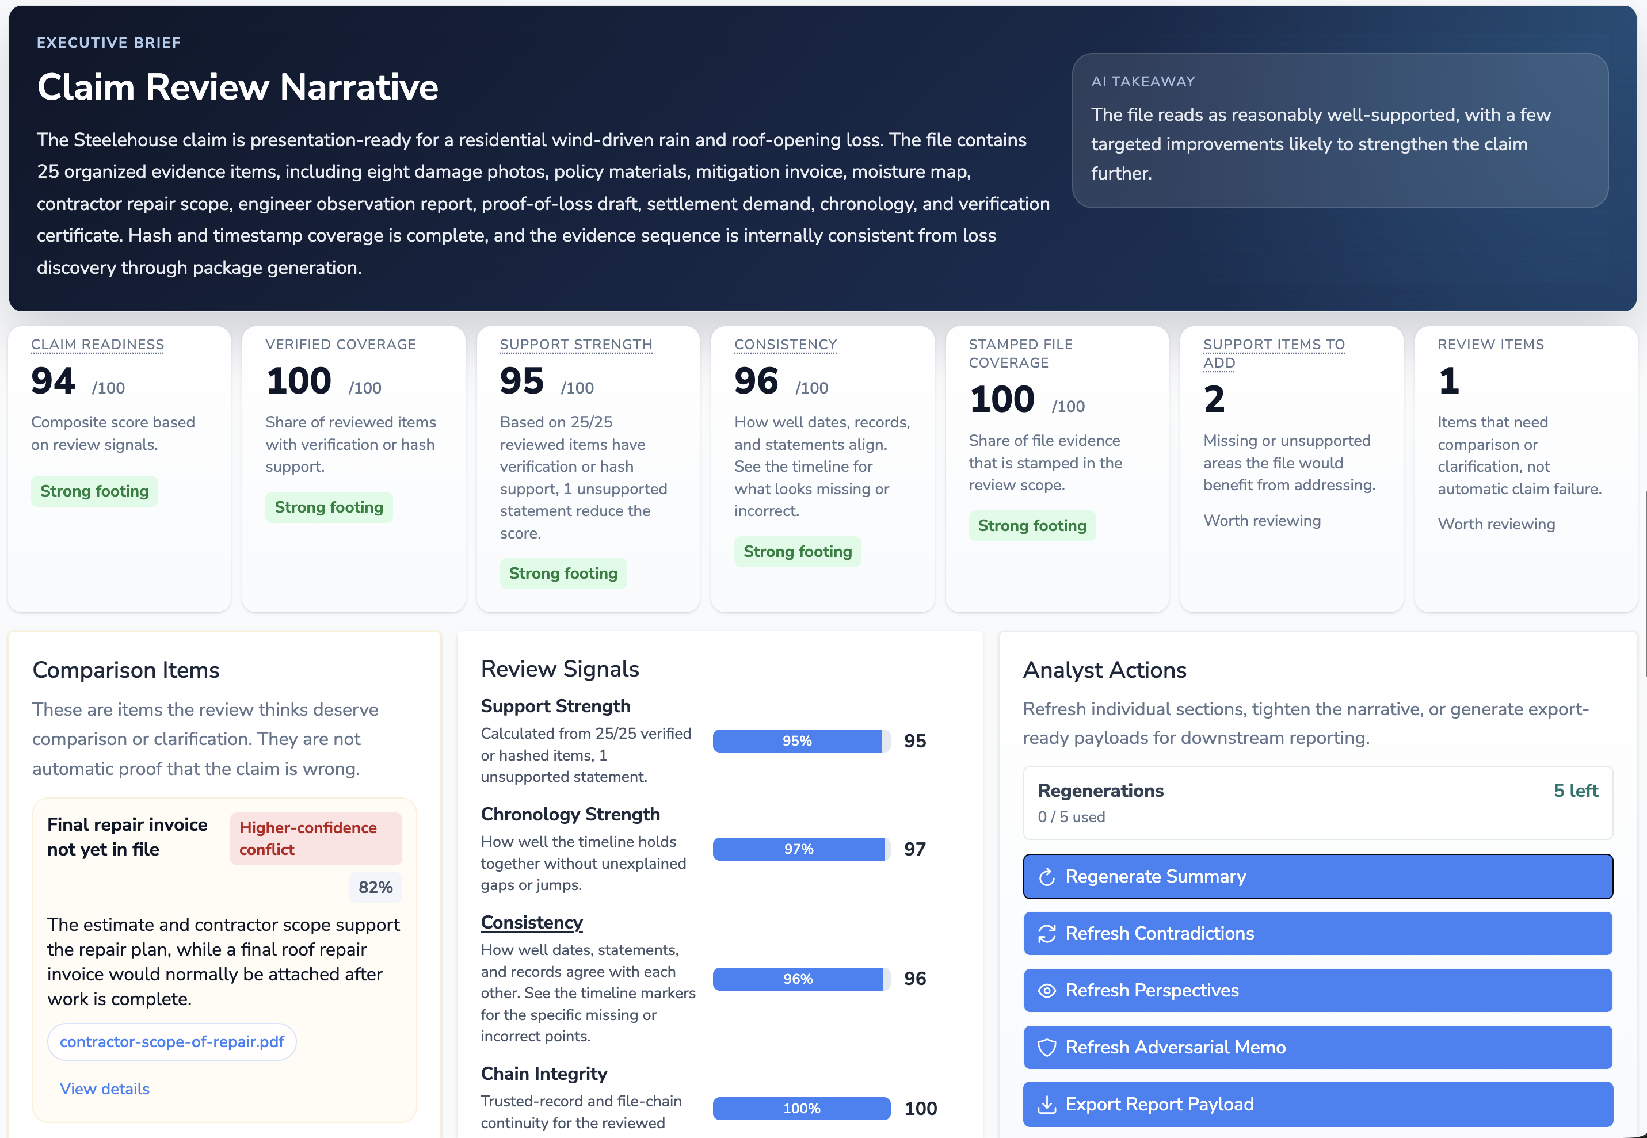The height and width of the screenshot is (1138, 1647).
Task: Refresh Perspectives section
Action: click(1318, 990)
